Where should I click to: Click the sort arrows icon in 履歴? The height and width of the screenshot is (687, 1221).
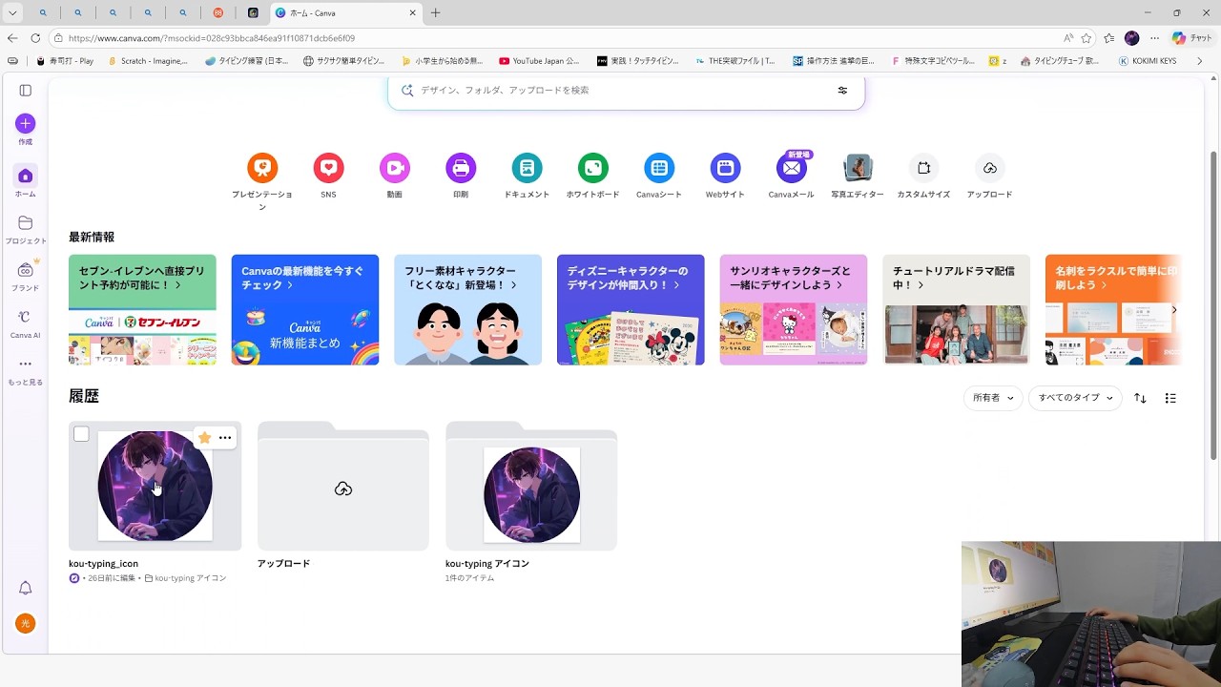tap(1140, 398)
